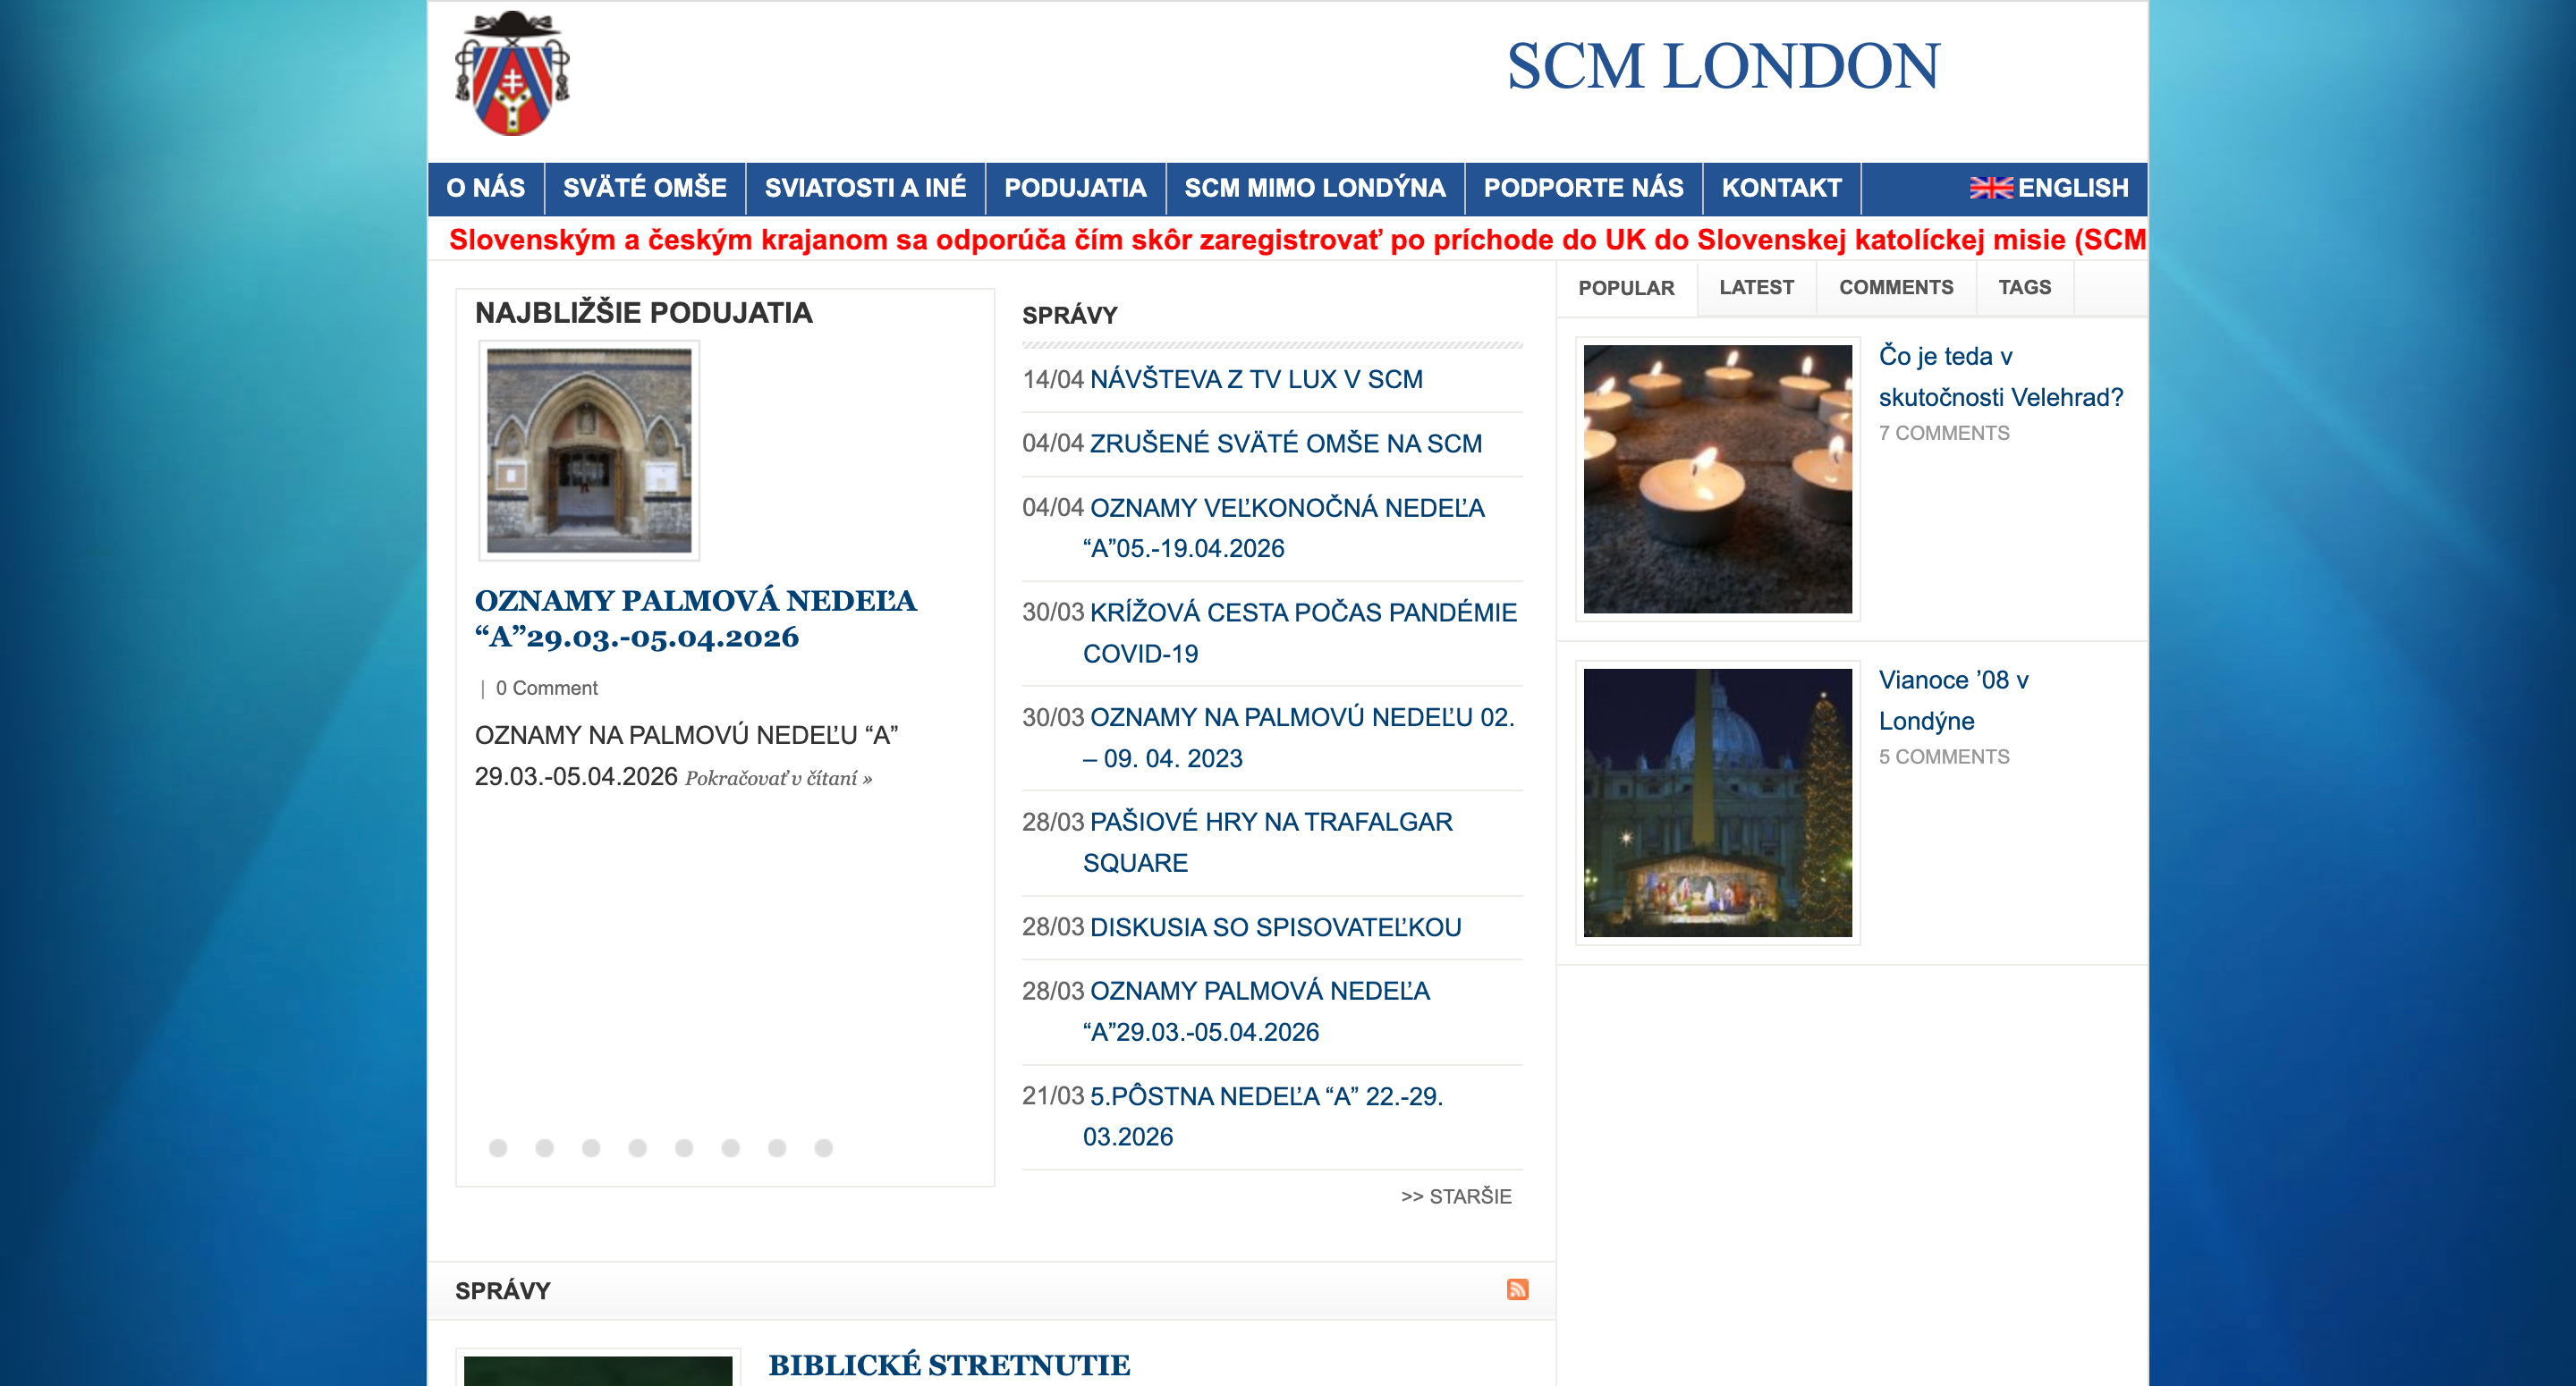
Task: Select the first carousel dot
Action: point(498,1147)
